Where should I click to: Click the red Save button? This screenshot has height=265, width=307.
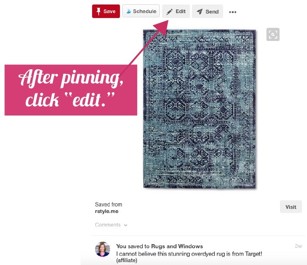pyautogui.click(x=106, y=11)
